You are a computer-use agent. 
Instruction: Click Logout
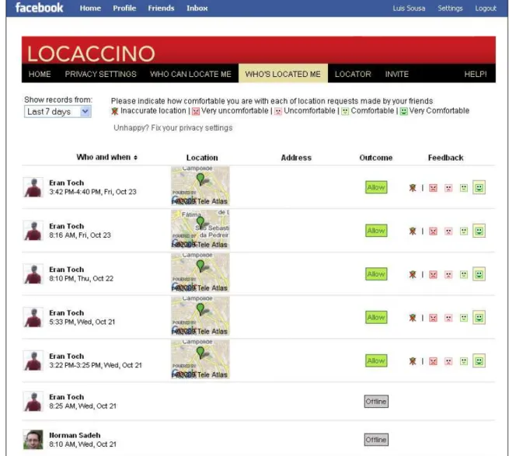coord(486,8)
